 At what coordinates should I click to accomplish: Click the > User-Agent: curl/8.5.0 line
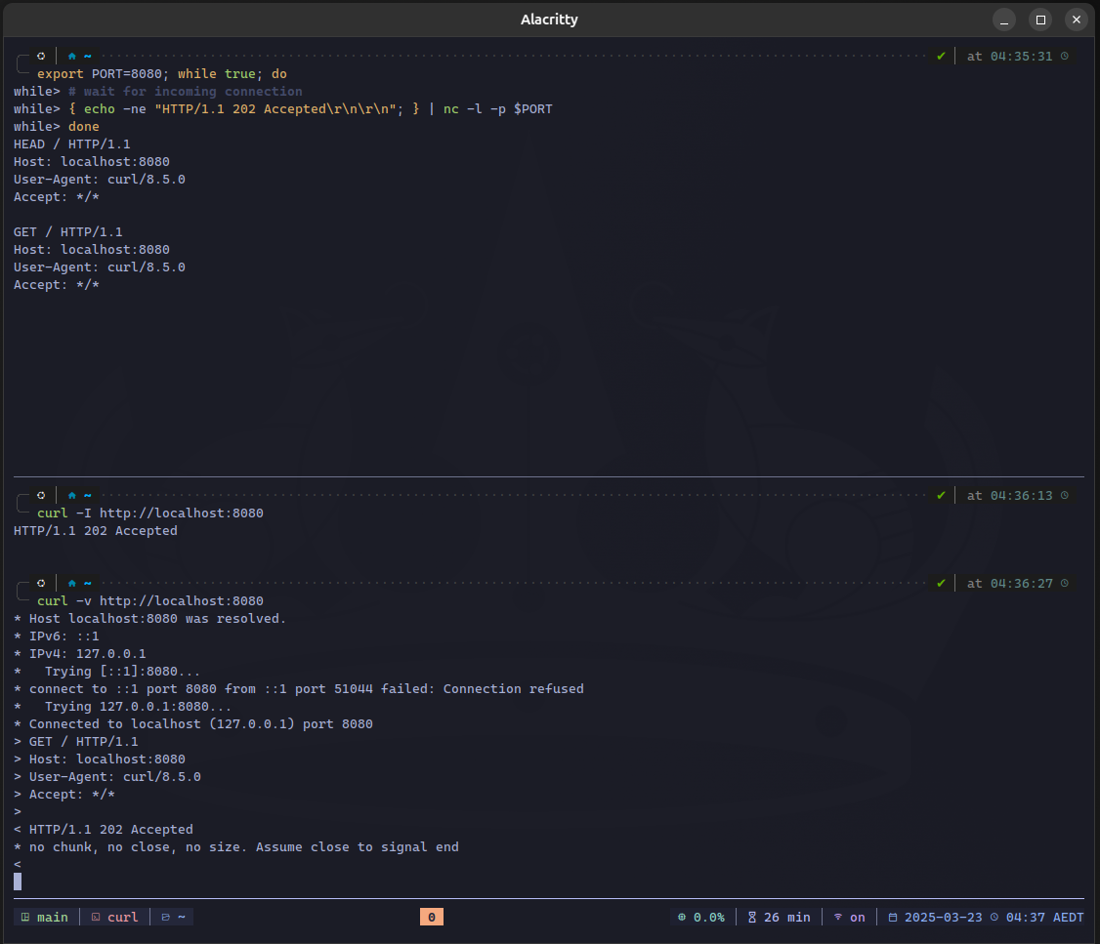pyautogui.click(x=107, y=776)
